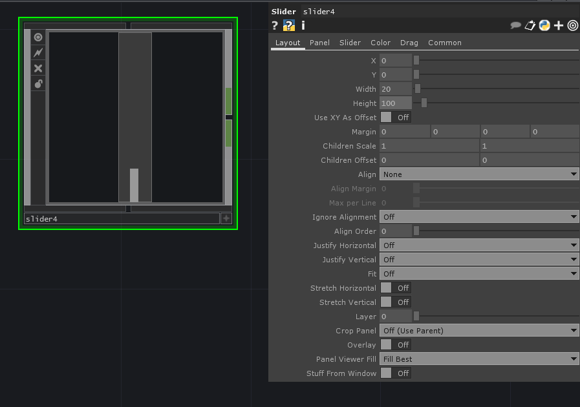
Task: Open the Python help icon
Action: 289,26
